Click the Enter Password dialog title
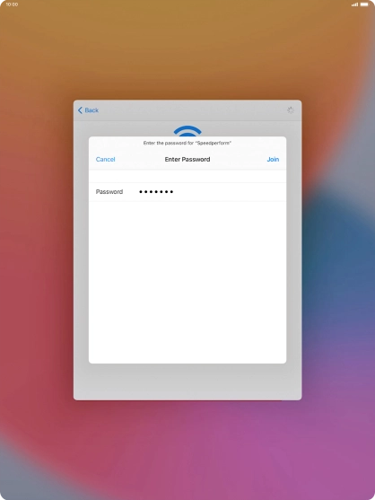 187,159
